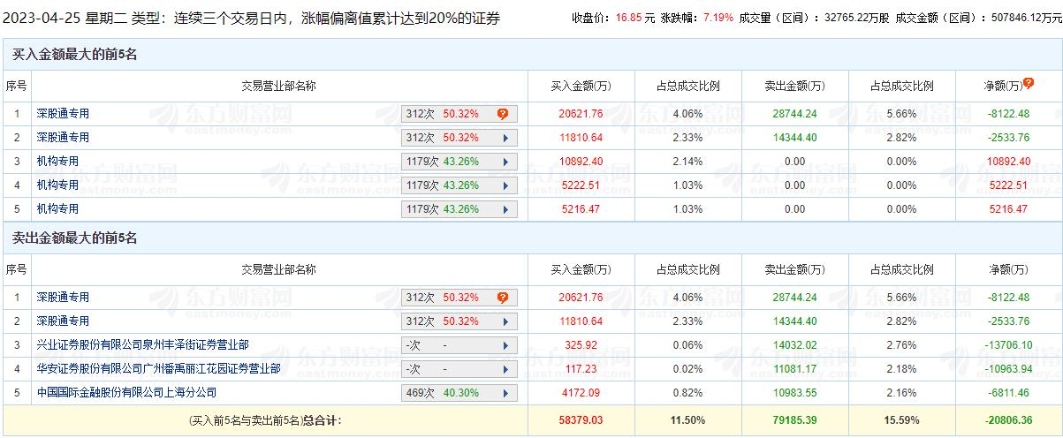Click help icon beside buy-table 净额(万) header
Image resolution: width=1063 pixels, height=438 pixels.
(1029, 85)
